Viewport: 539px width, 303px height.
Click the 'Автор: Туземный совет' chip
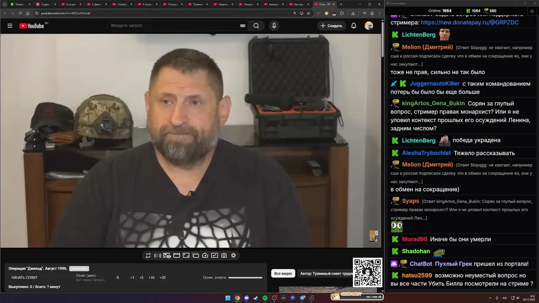click(x=326, y=274)
